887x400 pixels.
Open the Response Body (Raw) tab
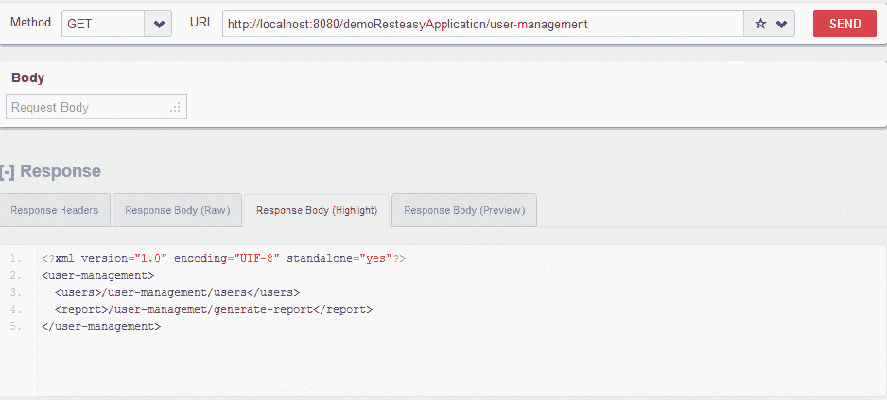pos(177,211)
